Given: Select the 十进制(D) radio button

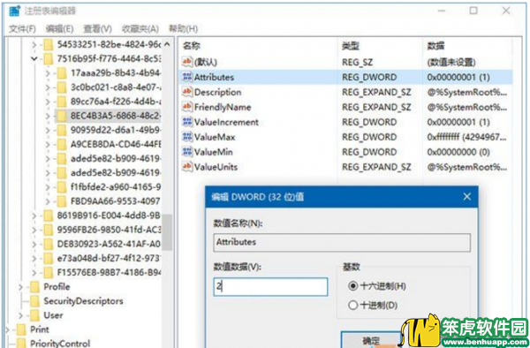Looking at the screenshot, I should pos(352,306).
